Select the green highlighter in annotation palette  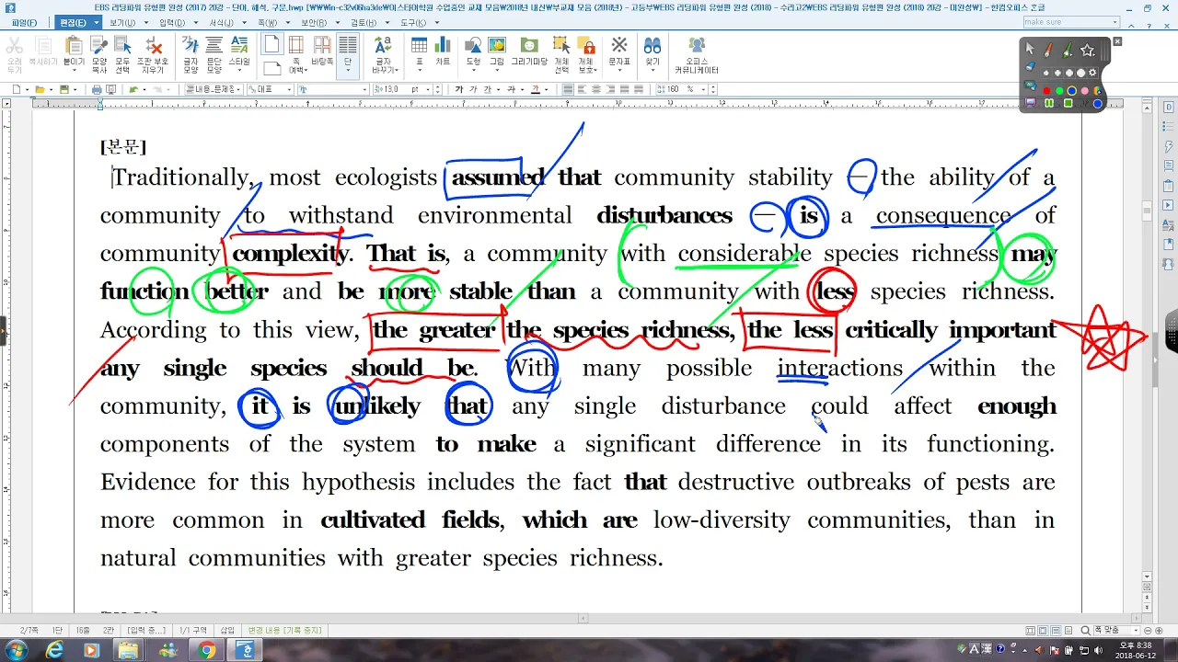tap(1068, 50)
